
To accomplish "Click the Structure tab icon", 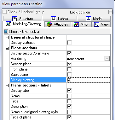I will tap(15, 19).
